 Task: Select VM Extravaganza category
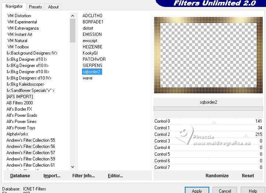point(23,28)
